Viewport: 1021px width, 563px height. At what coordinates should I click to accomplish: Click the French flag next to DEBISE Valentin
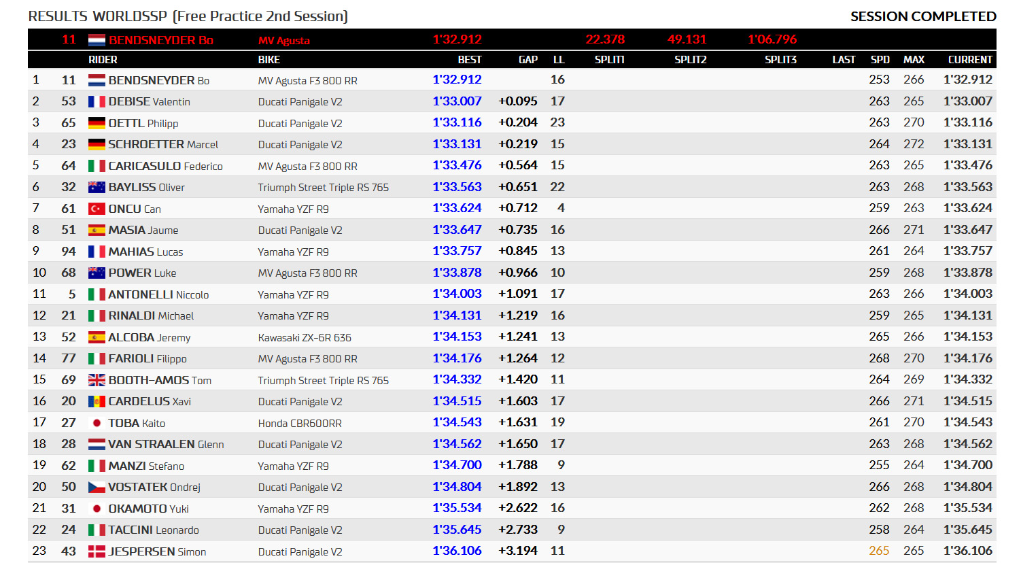tap(97, 101)
